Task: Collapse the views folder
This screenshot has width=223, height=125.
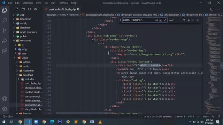Action: click(x=25, y=58)
